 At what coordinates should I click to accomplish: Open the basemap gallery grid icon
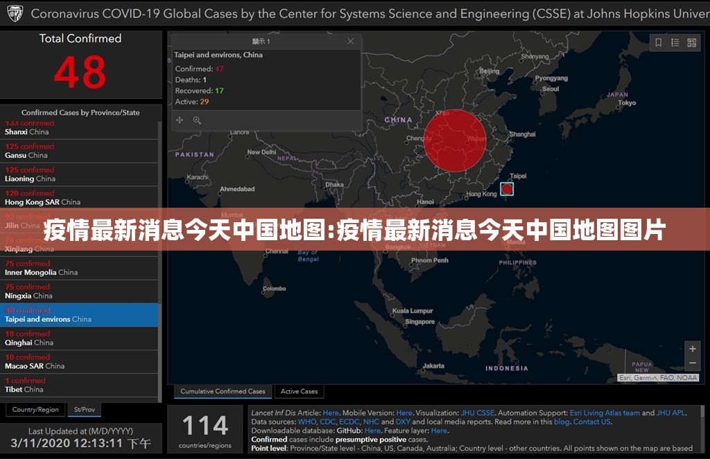tap(691, 43)
